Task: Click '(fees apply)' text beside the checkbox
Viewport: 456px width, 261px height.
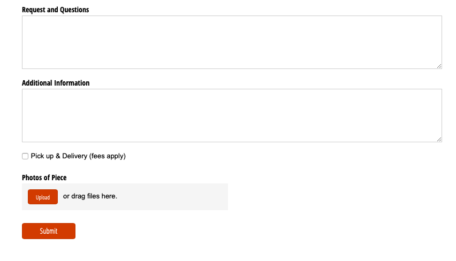Action: [x=108, y=156]
